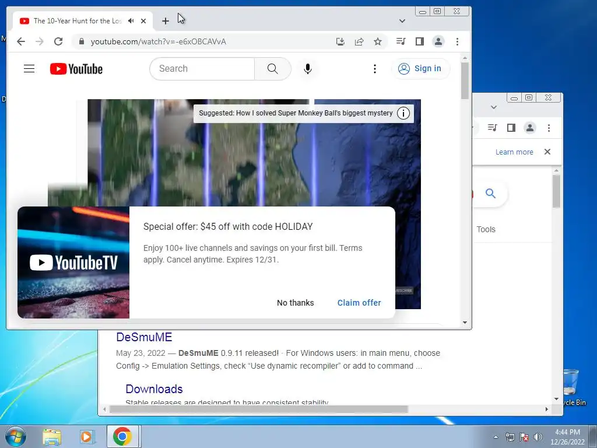Open three-dot menu in the back Chrome window
The width and height of the screenshot is (597, 448).
pos(549,128)
